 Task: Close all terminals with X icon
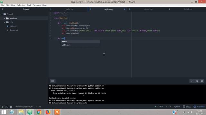pos(11,107)
